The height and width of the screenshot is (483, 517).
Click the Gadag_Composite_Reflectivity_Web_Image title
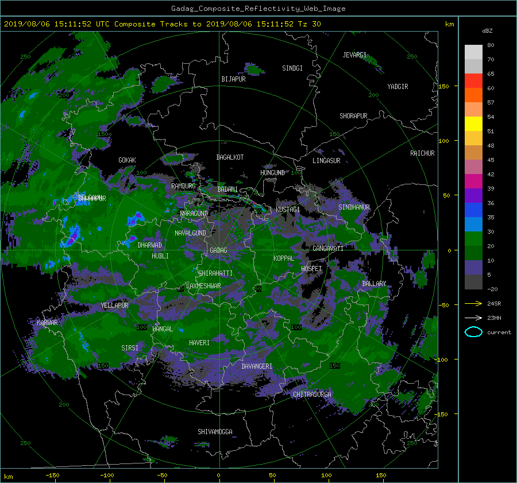point(258,9)
